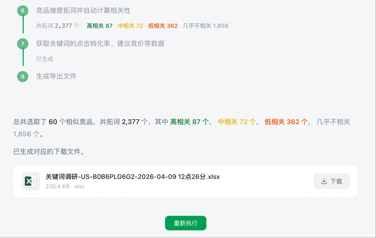Click the step 7 circle marker
This screenshot has height=238, width=376.
pyautogui.click(x=23, y=44)
